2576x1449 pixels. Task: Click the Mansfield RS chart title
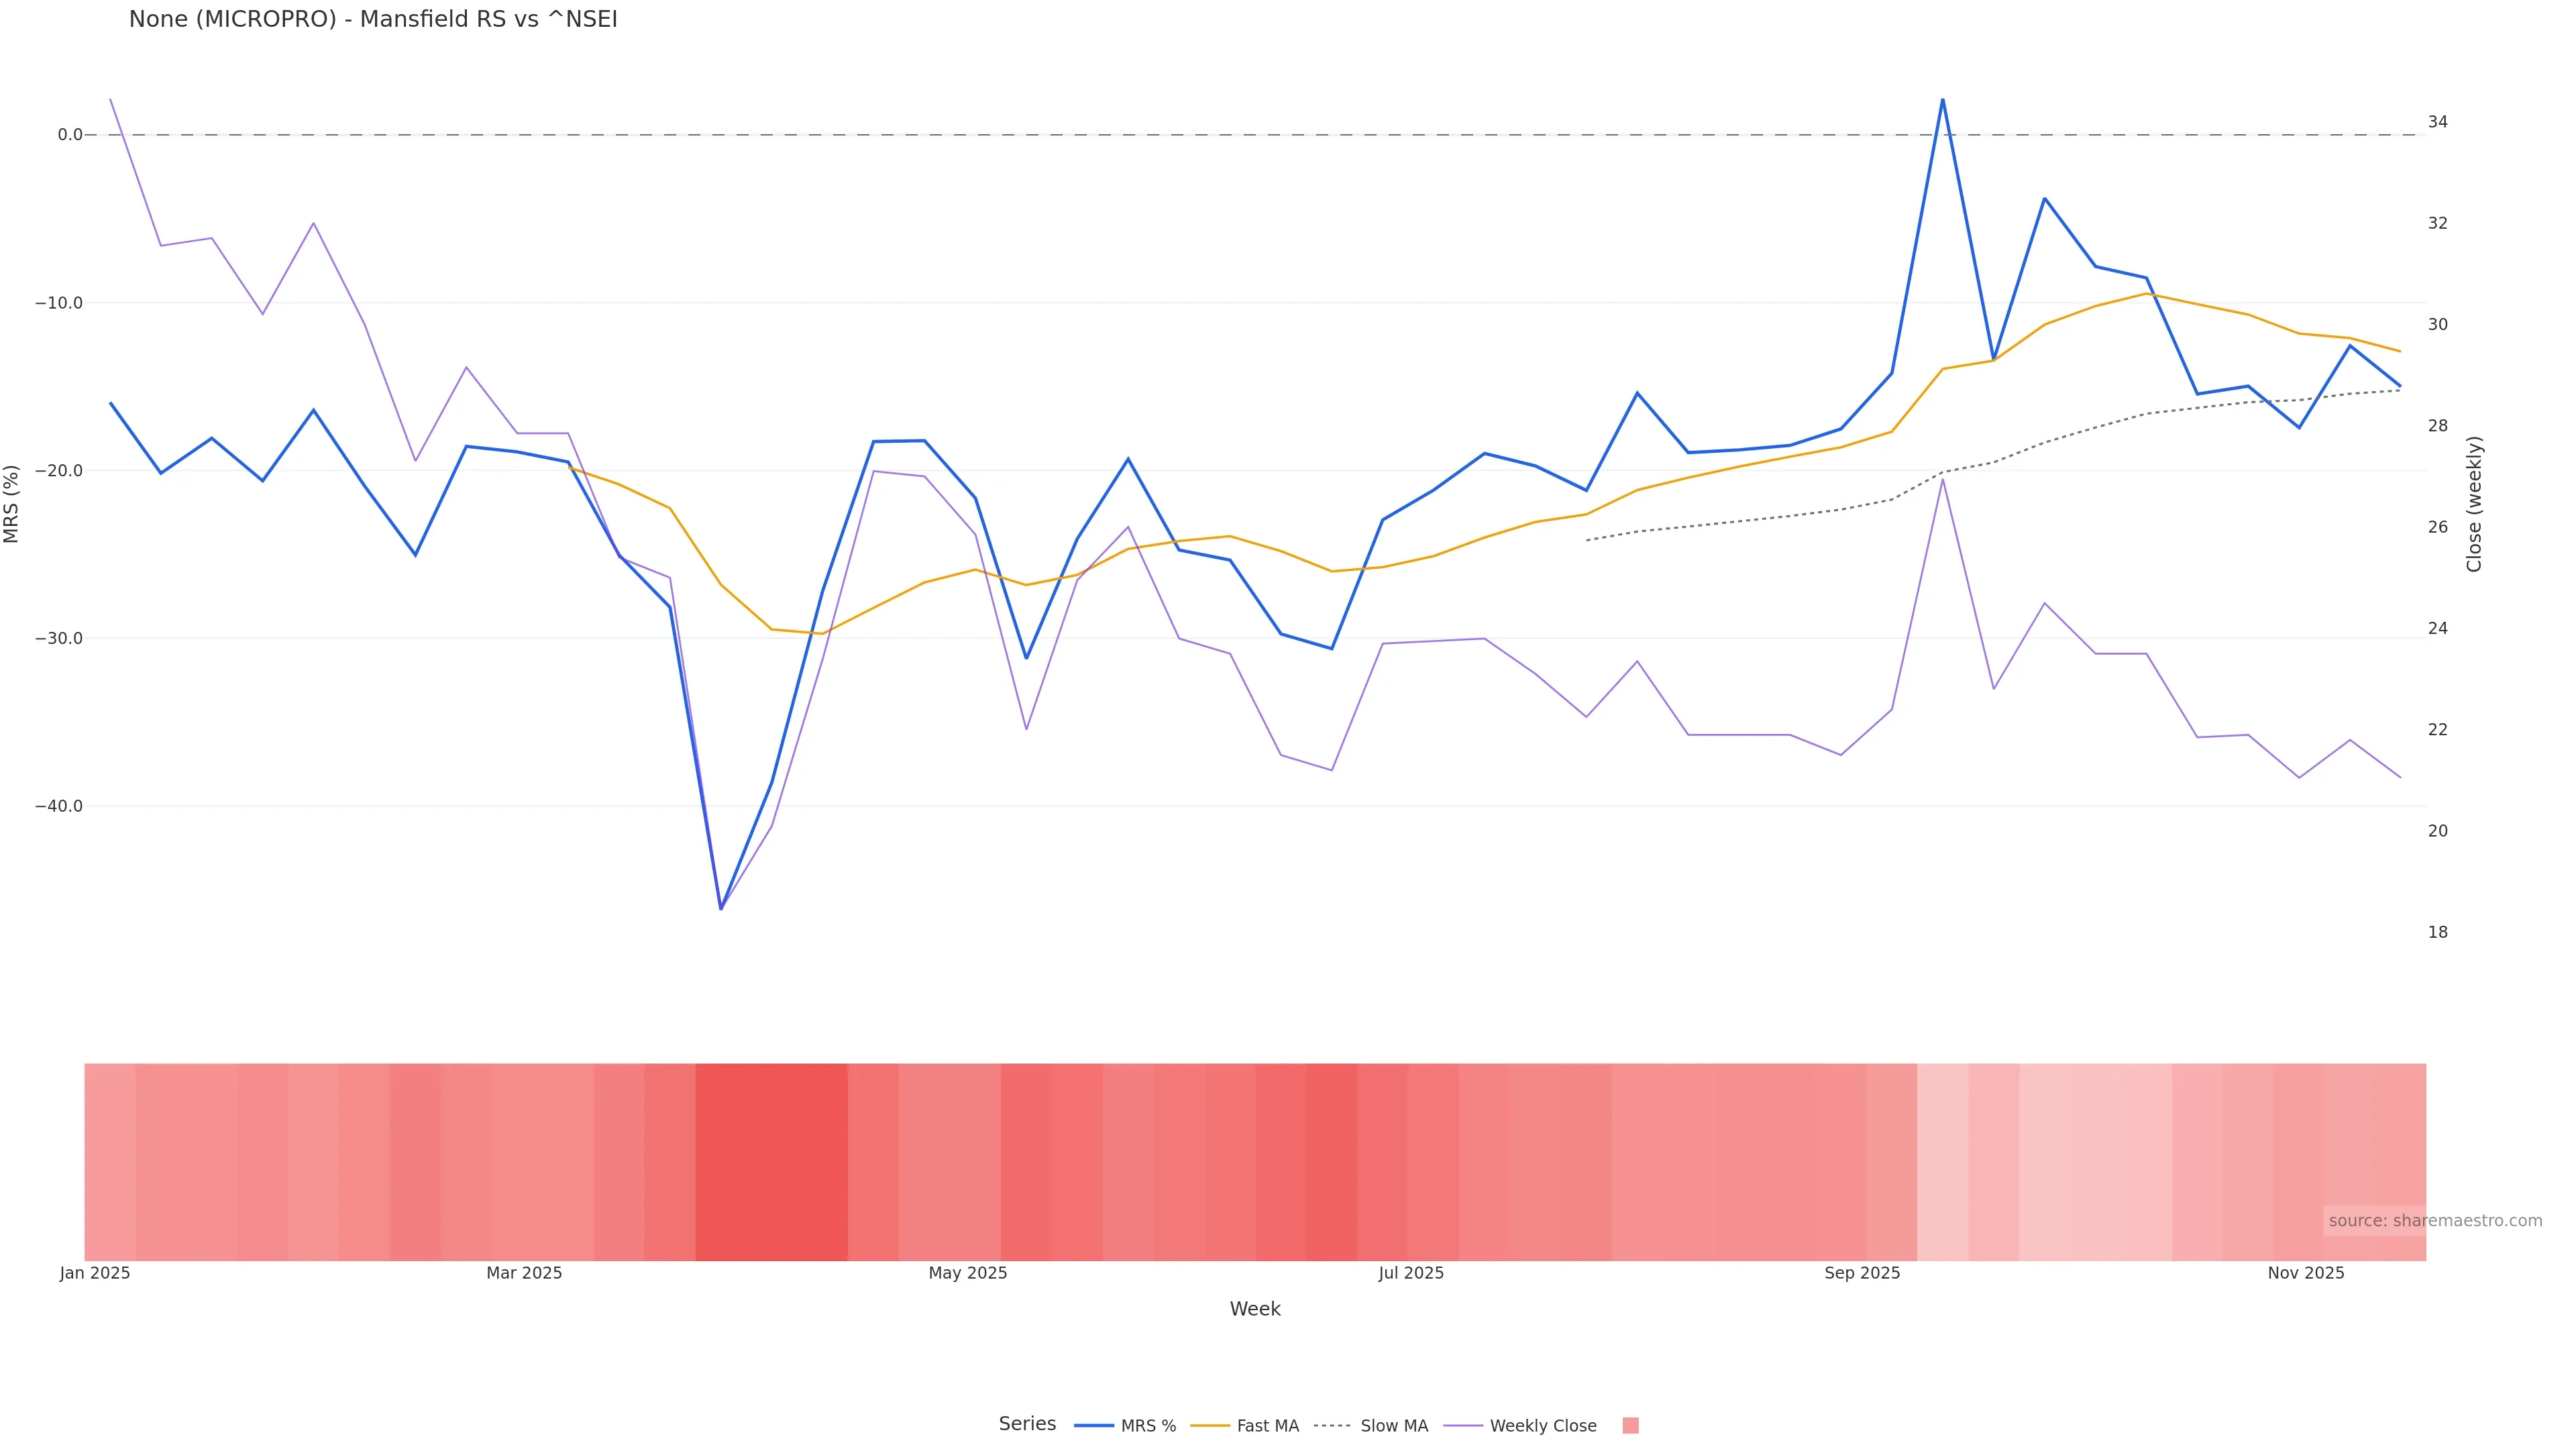[x=373, y=19]
